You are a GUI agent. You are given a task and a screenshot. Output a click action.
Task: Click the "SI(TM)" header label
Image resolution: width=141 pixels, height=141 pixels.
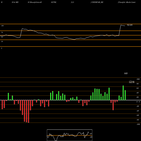(54, 2)
